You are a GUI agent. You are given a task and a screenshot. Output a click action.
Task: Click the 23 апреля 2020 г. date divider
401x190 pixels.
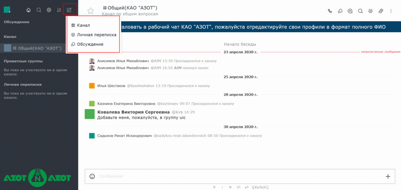click(240, 52)
